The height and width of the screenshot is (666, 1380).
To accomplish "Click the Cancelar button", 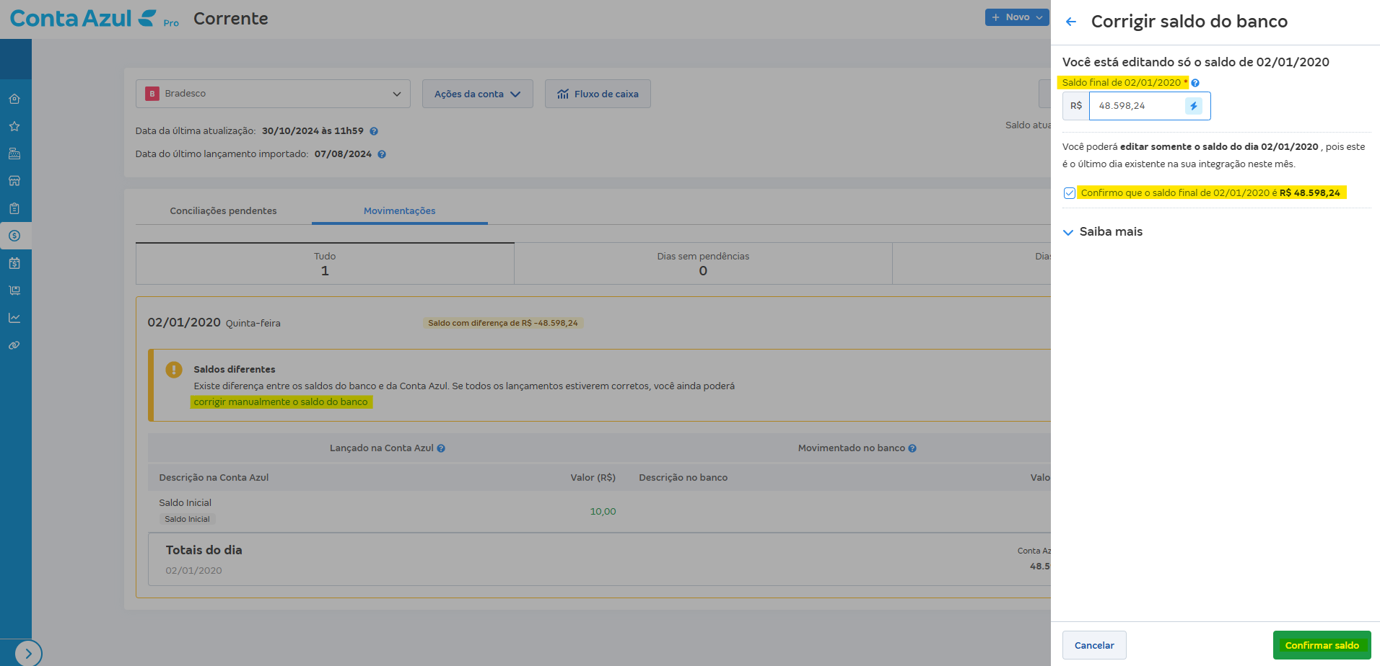I will coord(1093,645).
